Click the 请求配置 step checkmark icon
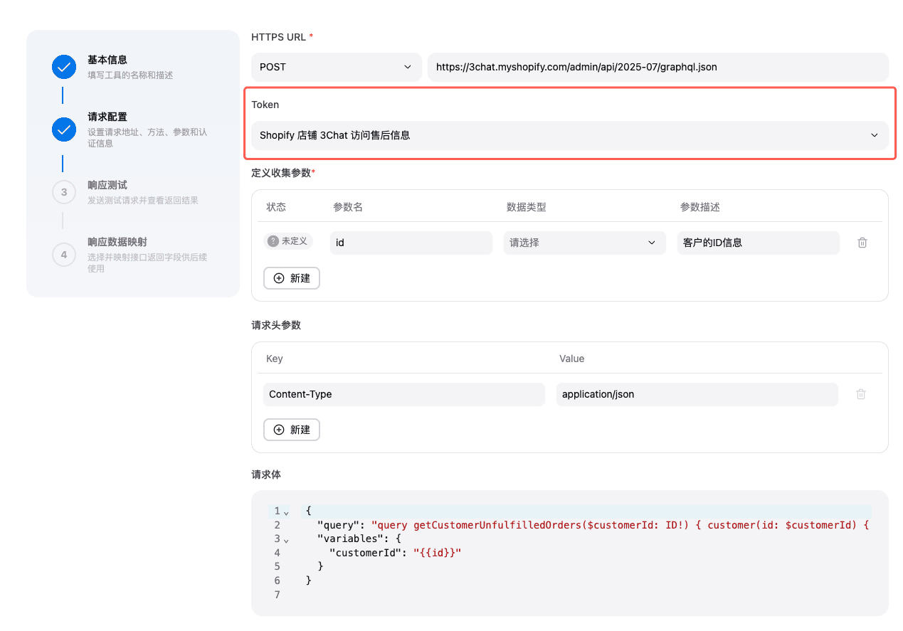 64,129
